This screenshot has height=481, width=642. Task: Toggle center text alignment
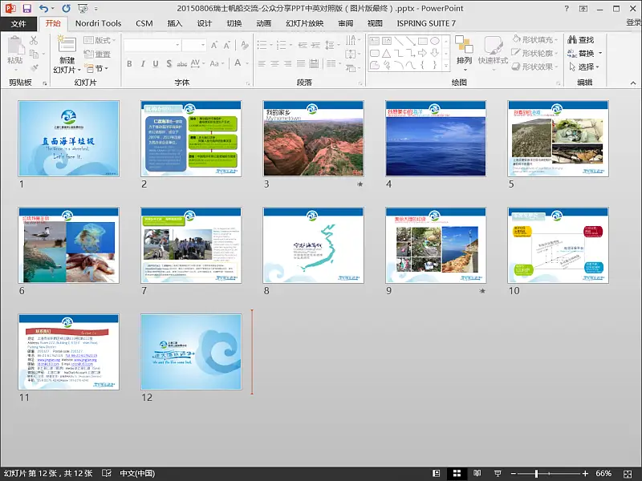click(274, 63)
